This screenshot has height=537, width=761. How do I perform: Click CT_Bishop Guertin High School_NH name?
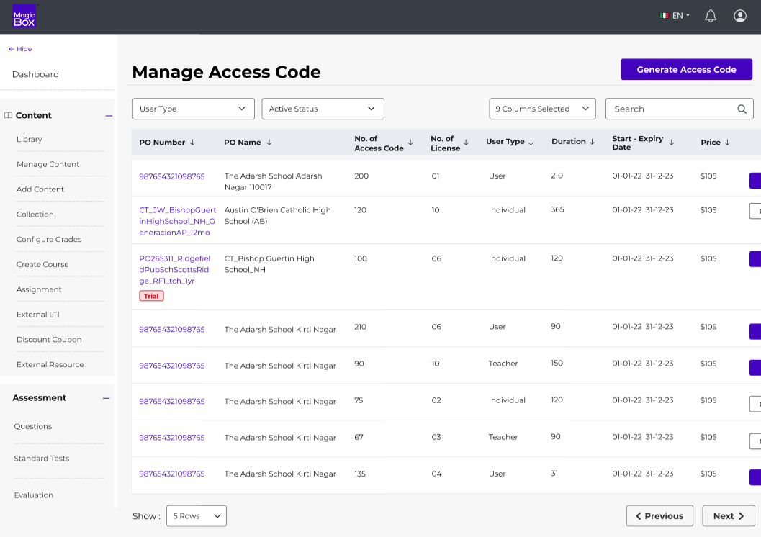coord(269,264)
